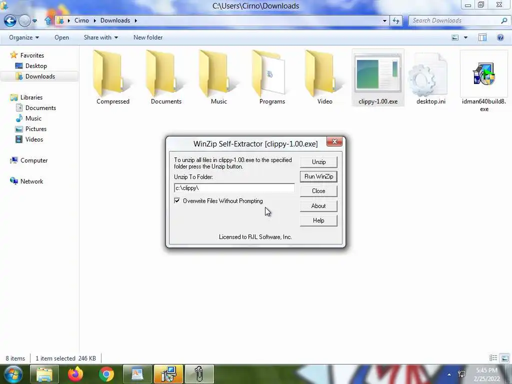Image resolution: width=512 pixels, height=384 pixels.
Task: Switch to large icons view in status bar
Action: tap(505, 358)
